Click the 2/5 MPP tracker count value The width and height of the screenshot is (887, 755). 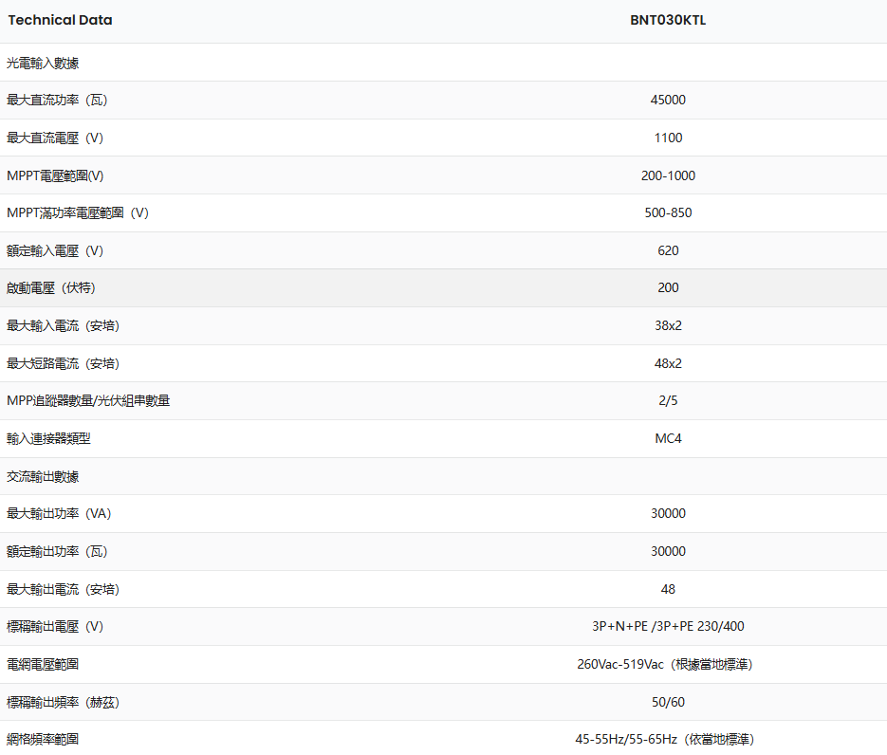pyautogui.click(x=668, y=400)
